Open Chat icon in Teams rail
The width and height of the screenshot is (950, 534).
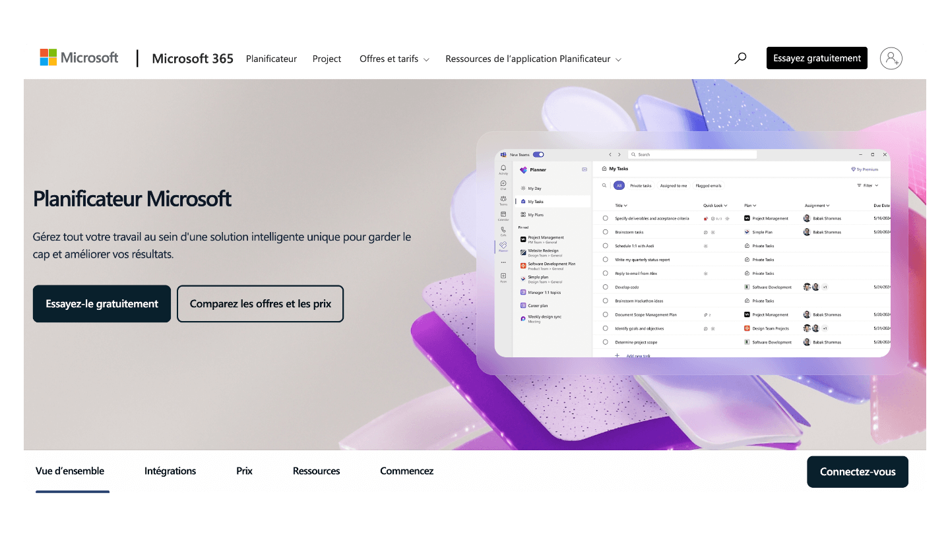tap(503, 185)
